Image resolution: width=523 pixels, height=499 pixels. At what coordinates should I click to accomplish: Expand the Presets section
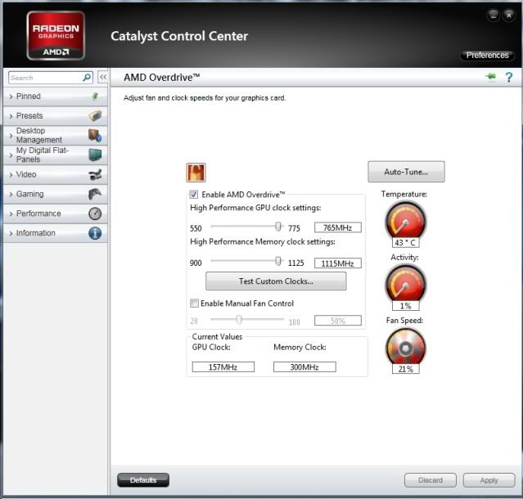coord(55,115)
